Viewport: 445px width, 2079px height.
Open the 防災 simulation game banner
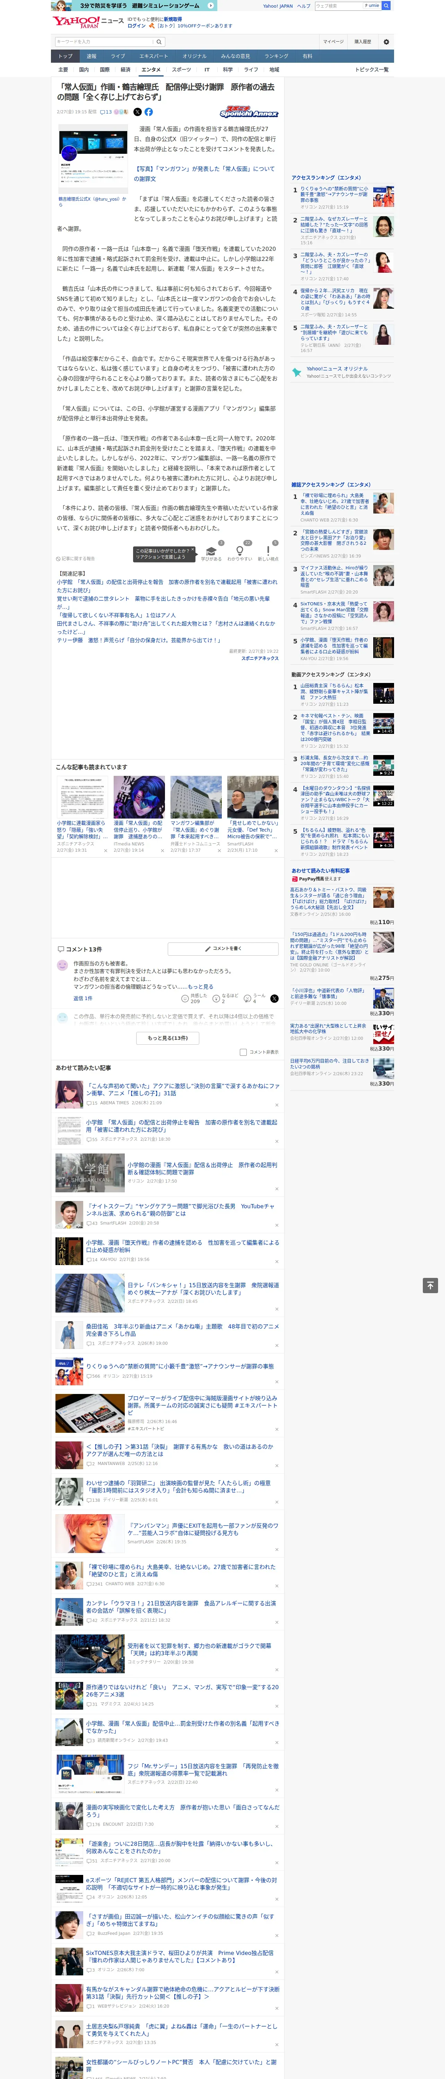(x=134, y=6)
